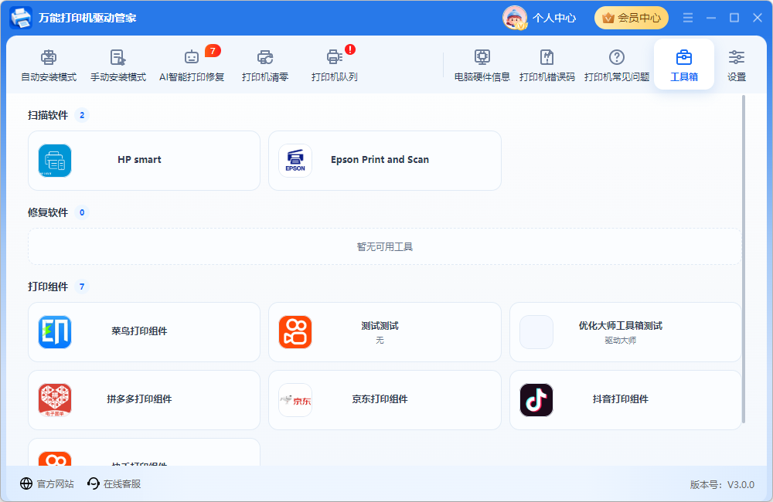This screenshot has height=502, width=773.
Task: Click the blank icon of 优化大师工具箱测试
Action: [536, 332]
